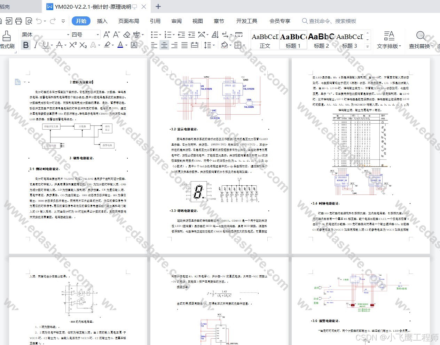Open the 视图 (View) tab
The height and width of the screenshot is (345, 440).
click(198, 21)
